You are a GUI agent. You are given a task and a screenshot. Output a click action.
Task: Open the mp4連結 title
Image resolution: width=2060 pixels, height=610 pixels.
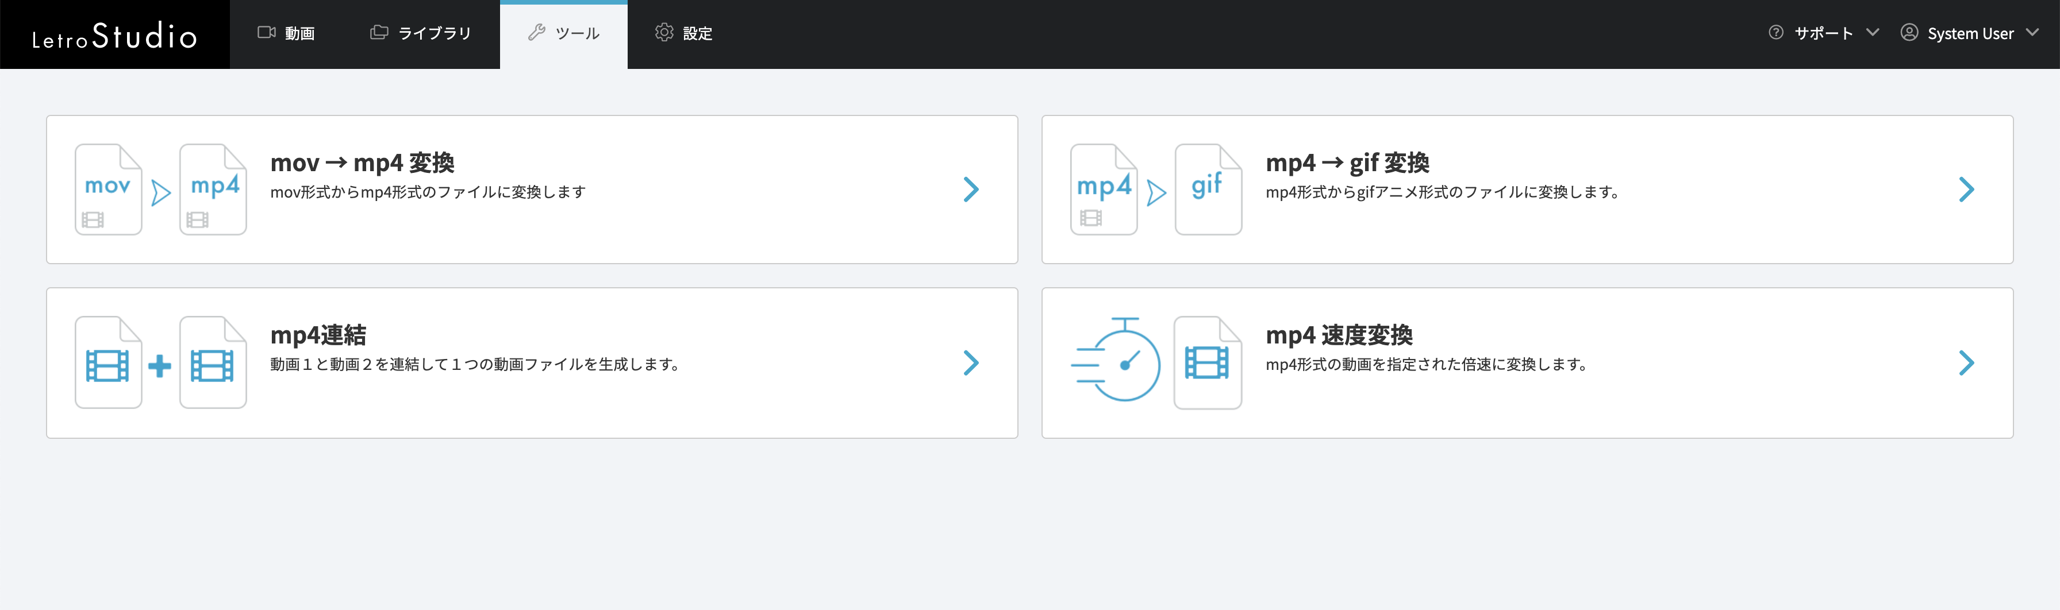tap(318, 336)
